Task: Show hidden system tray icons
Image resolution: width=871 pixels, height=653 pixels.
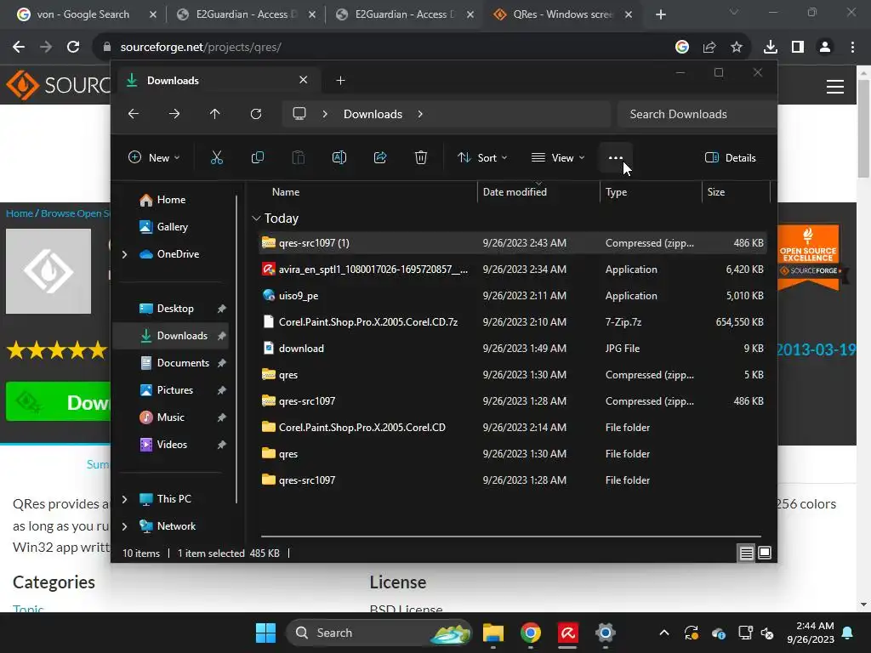Action: pos(663,633)
